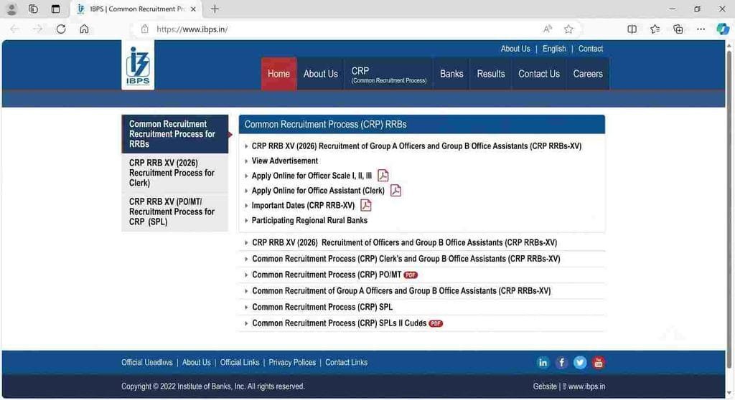This screenshot has width=735, height=400.
Task: Add page to favorites star icon
Action: click(568, 29)
